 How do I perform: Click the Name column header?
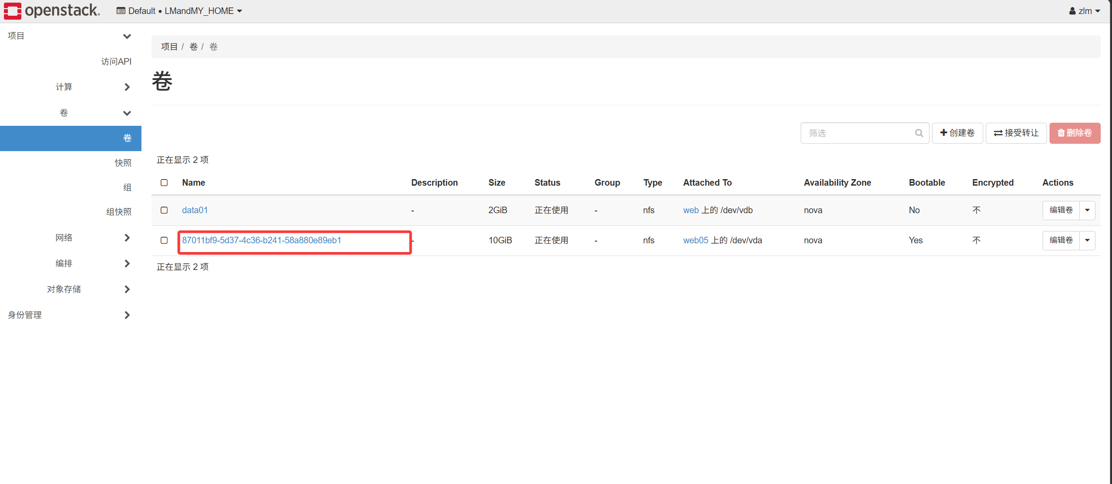pyautogui.click(x=193, y=183)
